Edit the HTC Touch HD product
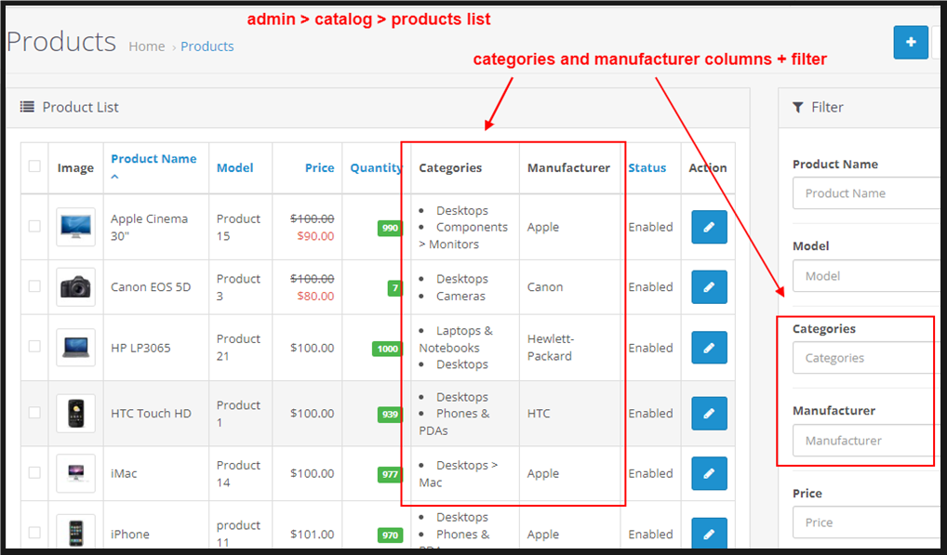This screenshot has width=947, height=555. (x=709, y=414)
